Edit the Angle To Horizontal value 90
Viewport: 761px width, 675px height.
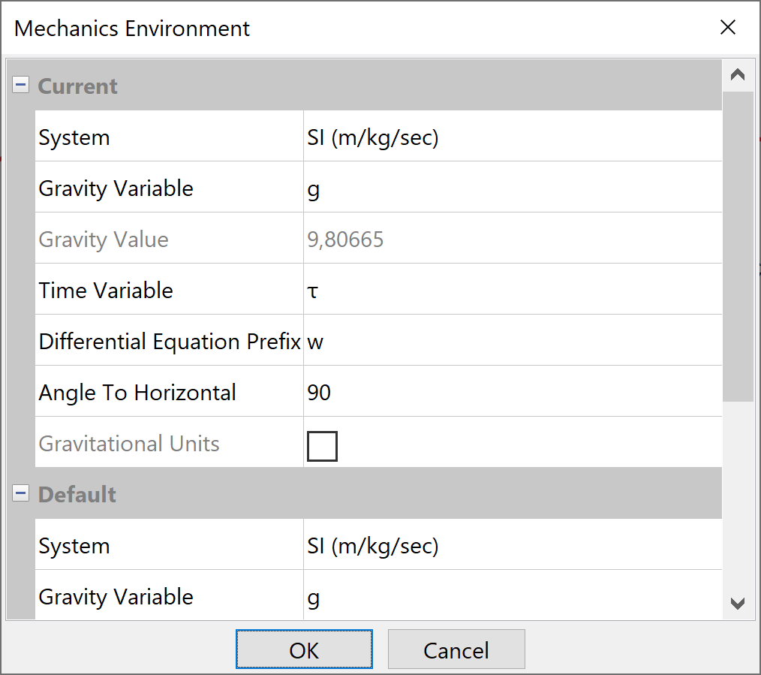[512, 393]
